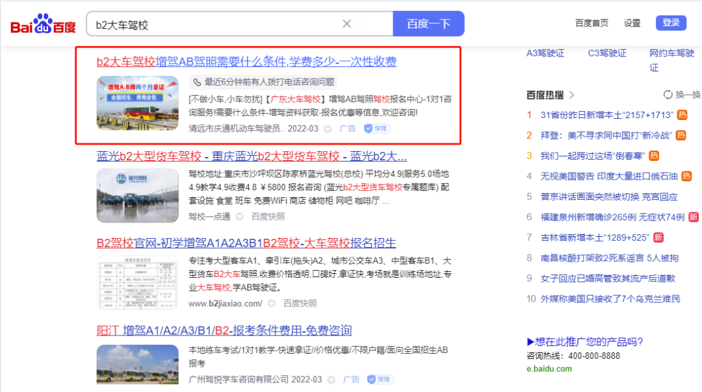The image size is (702, 392).
Task: Click 换一换 refresh icon
Action: click(x=668, y=95)
